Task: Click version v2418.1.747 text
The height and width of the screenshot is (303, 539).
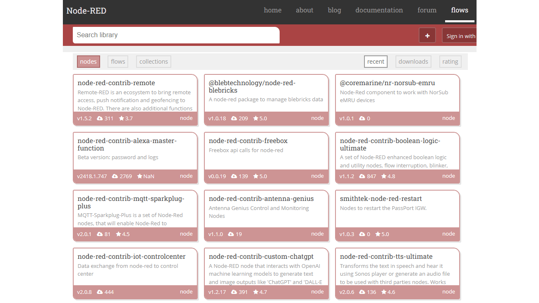Action: [x=92, y=176]
